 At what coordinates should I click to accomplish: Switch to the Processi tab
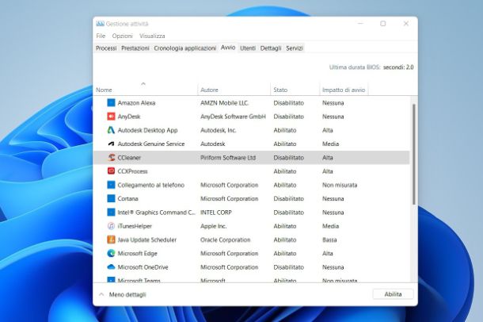pyautogui.click(x=106, y=48)
